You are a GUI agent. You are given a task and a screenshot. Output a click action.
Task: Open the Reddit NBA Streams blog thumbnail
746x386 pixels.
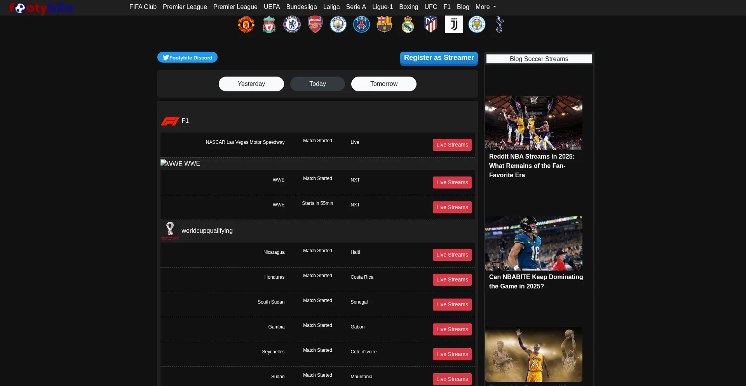point(533,123)
